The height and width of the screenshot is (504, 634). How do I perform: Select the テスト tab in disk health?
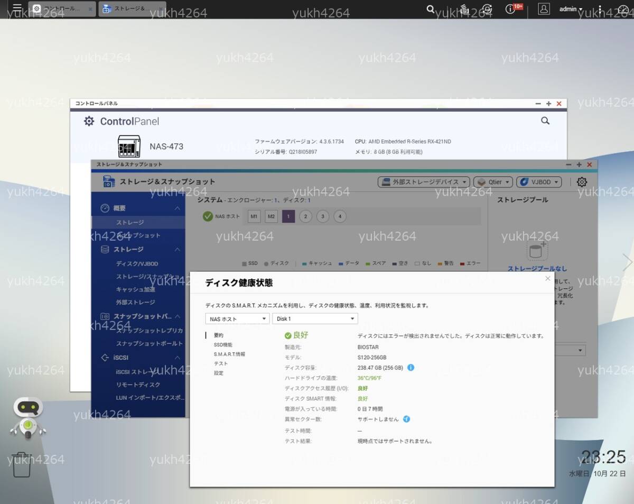221,364
